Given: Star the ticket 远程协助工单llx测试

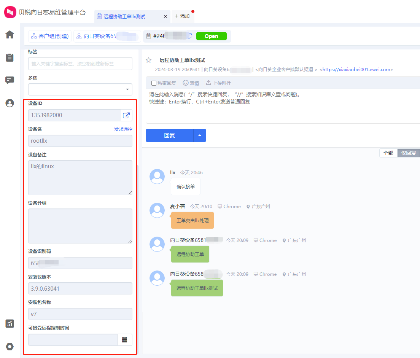Looking at the screenshot, I should (x=149, y=60).
